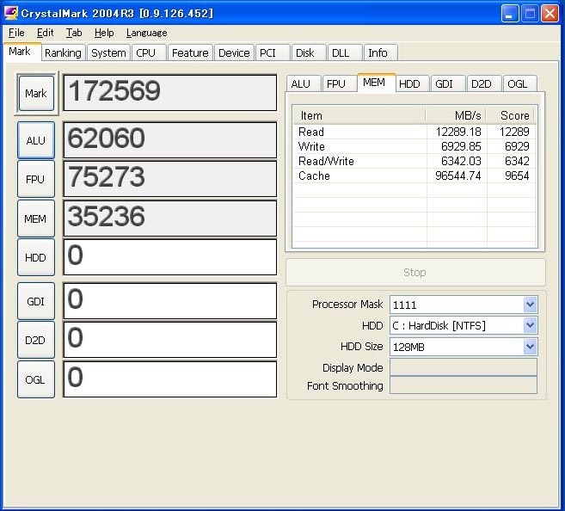
Task: Switch to the CPU tab
Action: (146, 52)
